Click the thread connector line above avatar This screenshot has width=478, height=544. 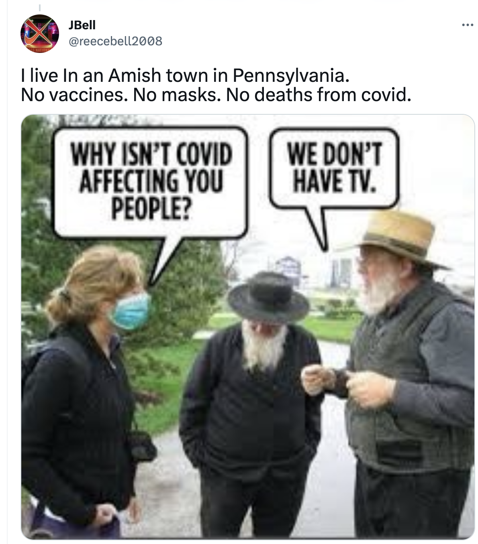coord(40,7)
